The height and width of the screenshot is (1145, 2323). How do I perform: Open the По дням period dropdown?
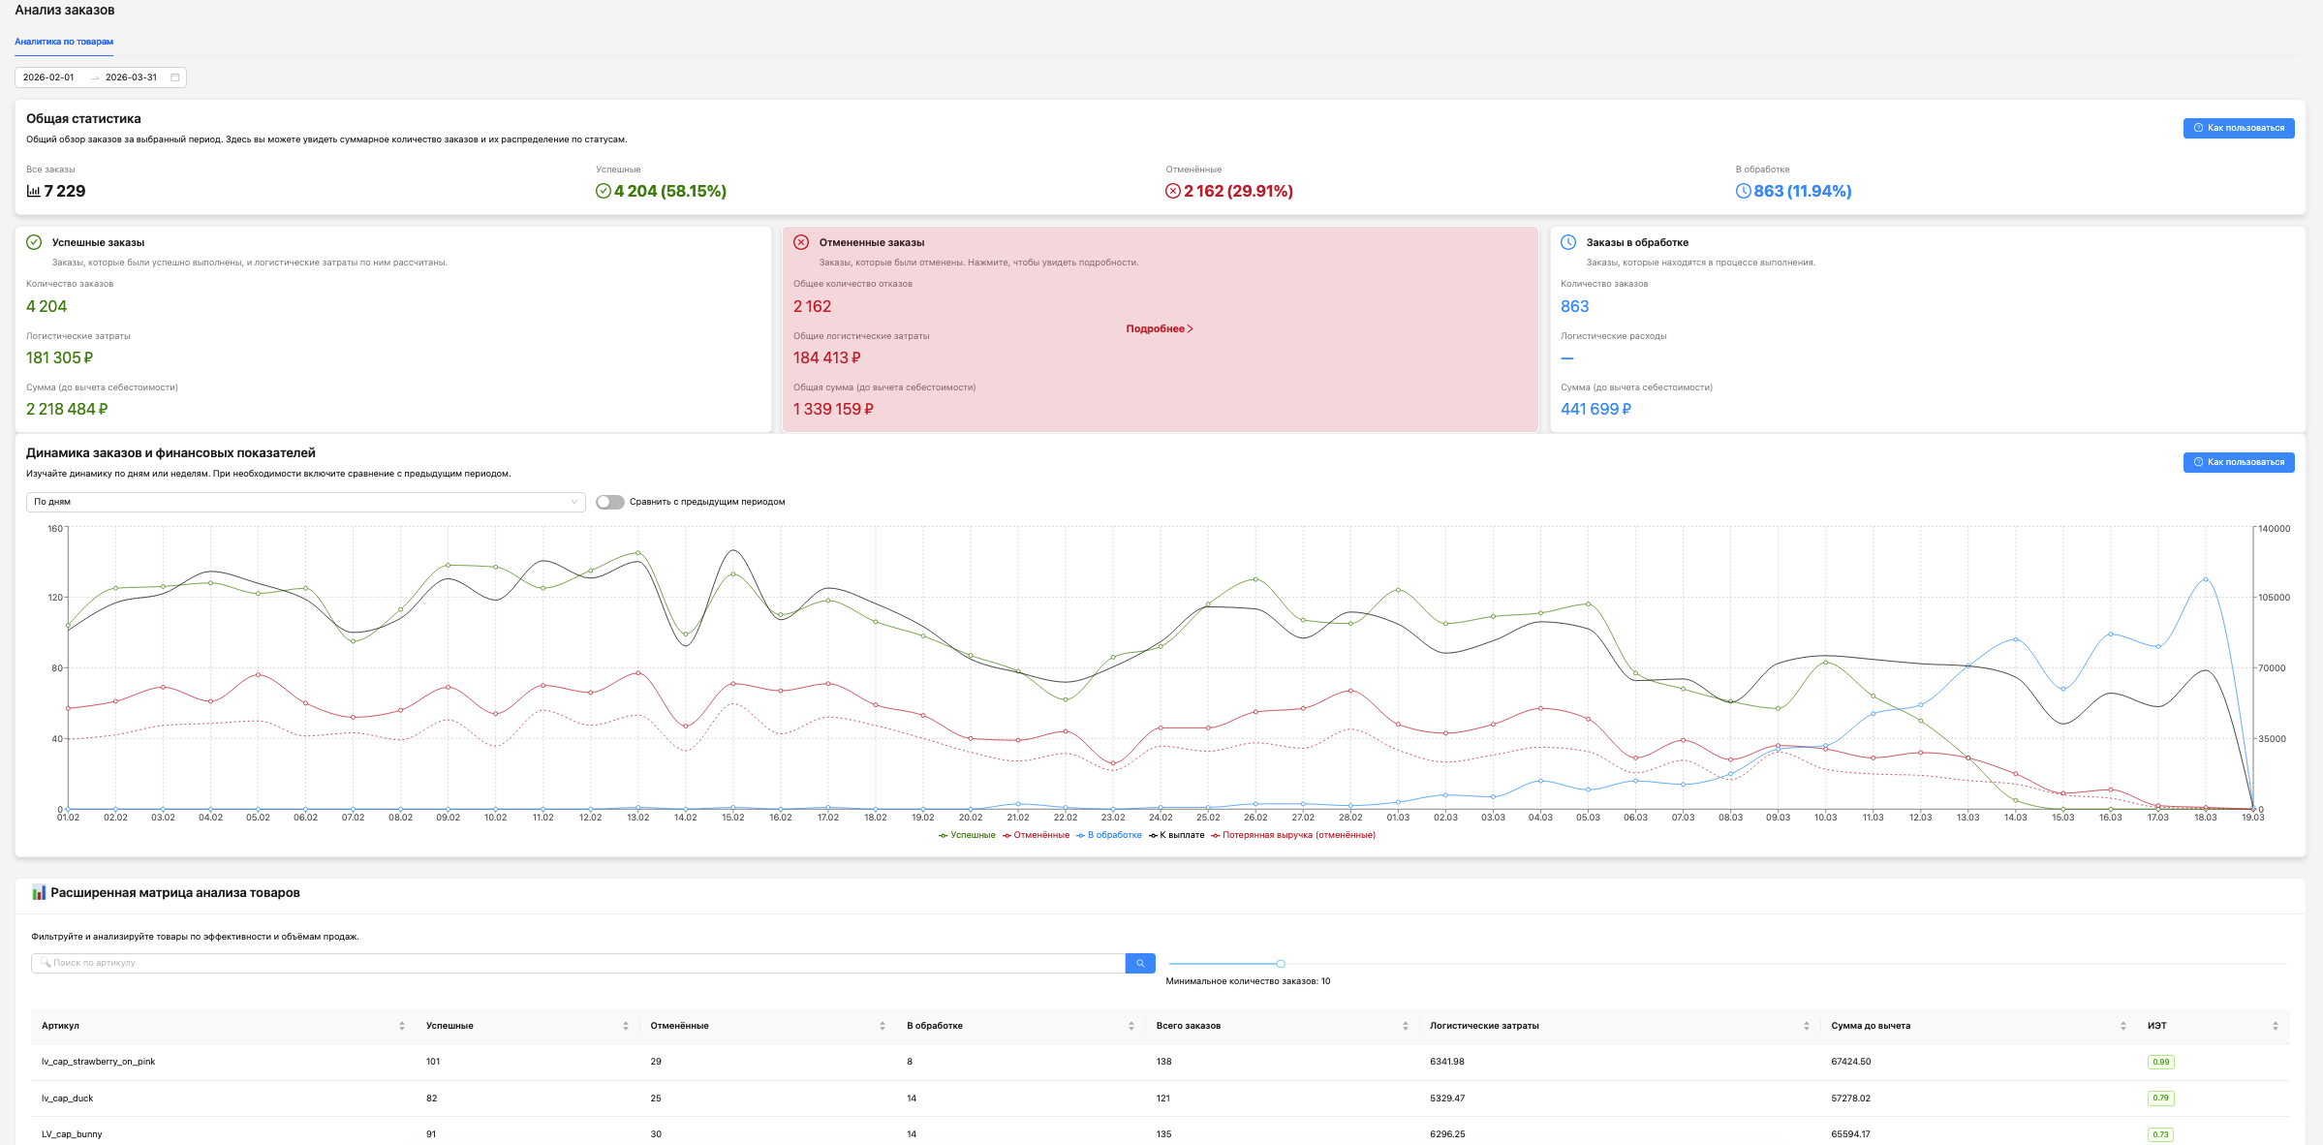pos(305,502)
